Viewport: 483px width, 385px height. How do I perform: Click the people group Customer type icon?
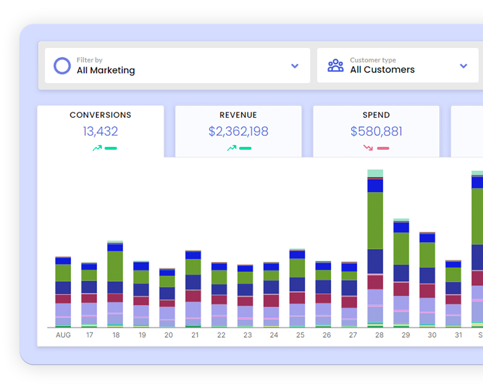[336, 66]
